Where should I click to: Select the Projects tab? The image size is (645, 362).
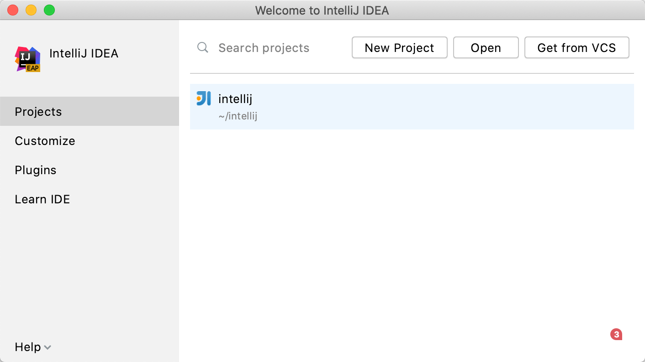tap(38, 112)
